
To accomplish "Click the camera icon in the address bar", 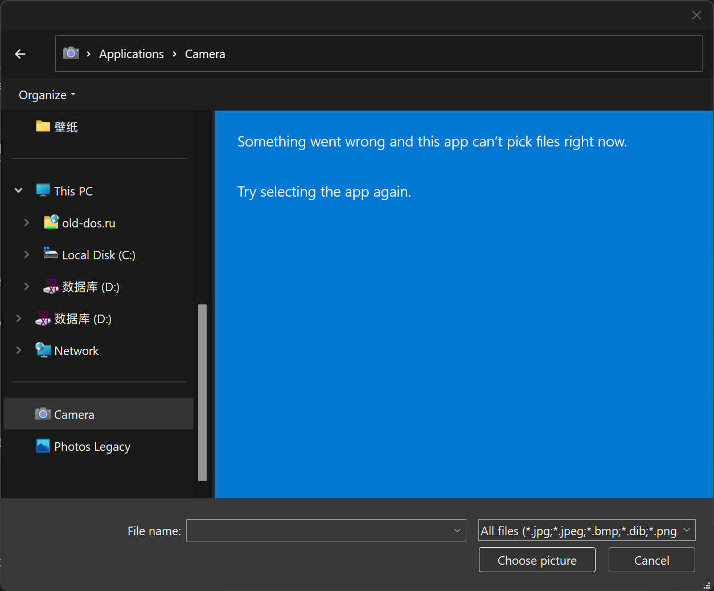I will 71,54.
